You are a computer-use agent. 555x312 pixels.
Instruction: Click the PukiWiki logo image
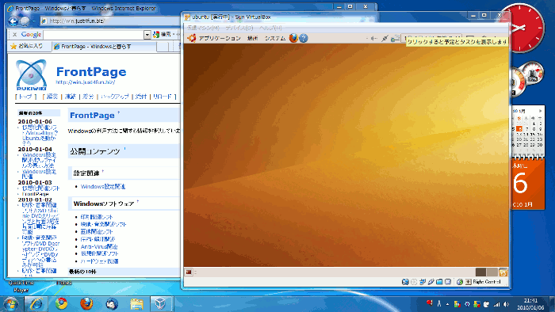click(x=31, y=75)
